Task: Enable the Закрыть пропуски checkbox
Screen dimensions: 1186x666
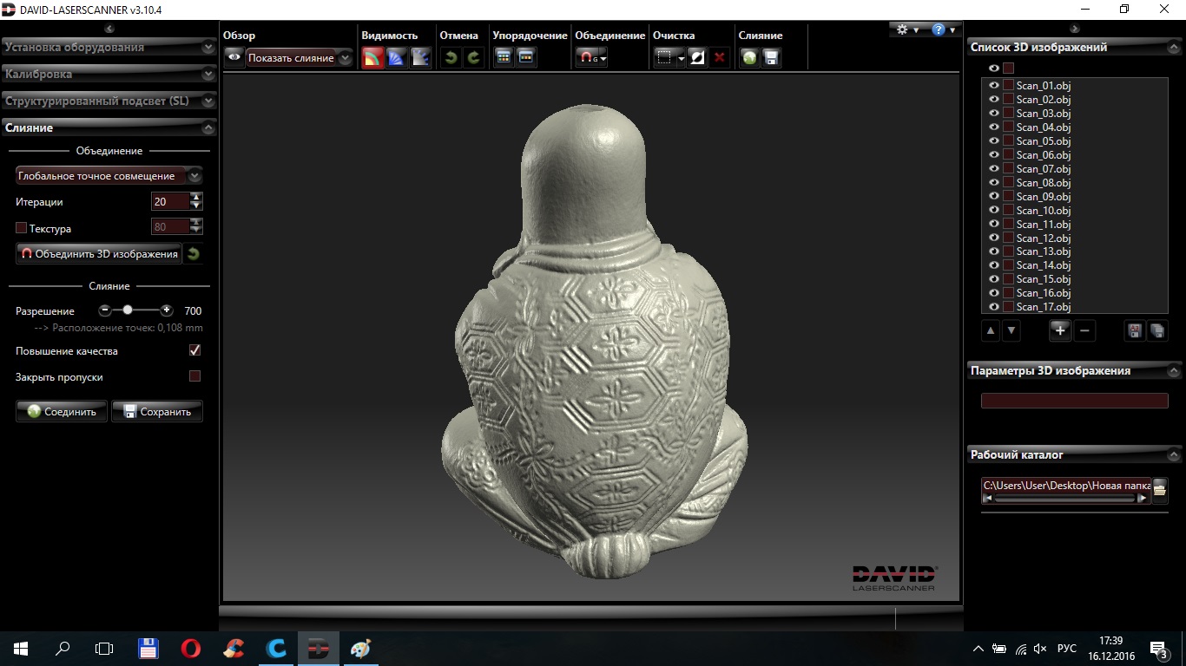Action: 194,376
